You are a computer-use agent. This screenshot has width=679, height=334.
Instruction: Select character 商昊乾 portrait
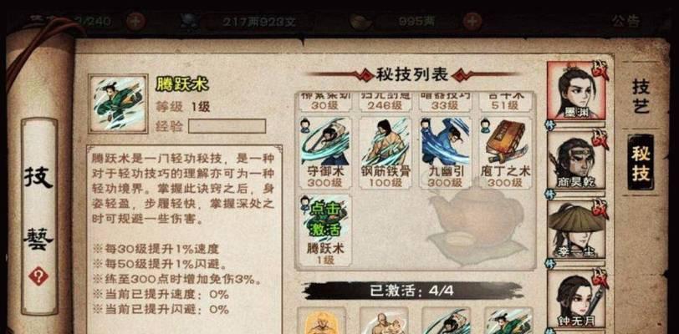[x=577, y=159]
